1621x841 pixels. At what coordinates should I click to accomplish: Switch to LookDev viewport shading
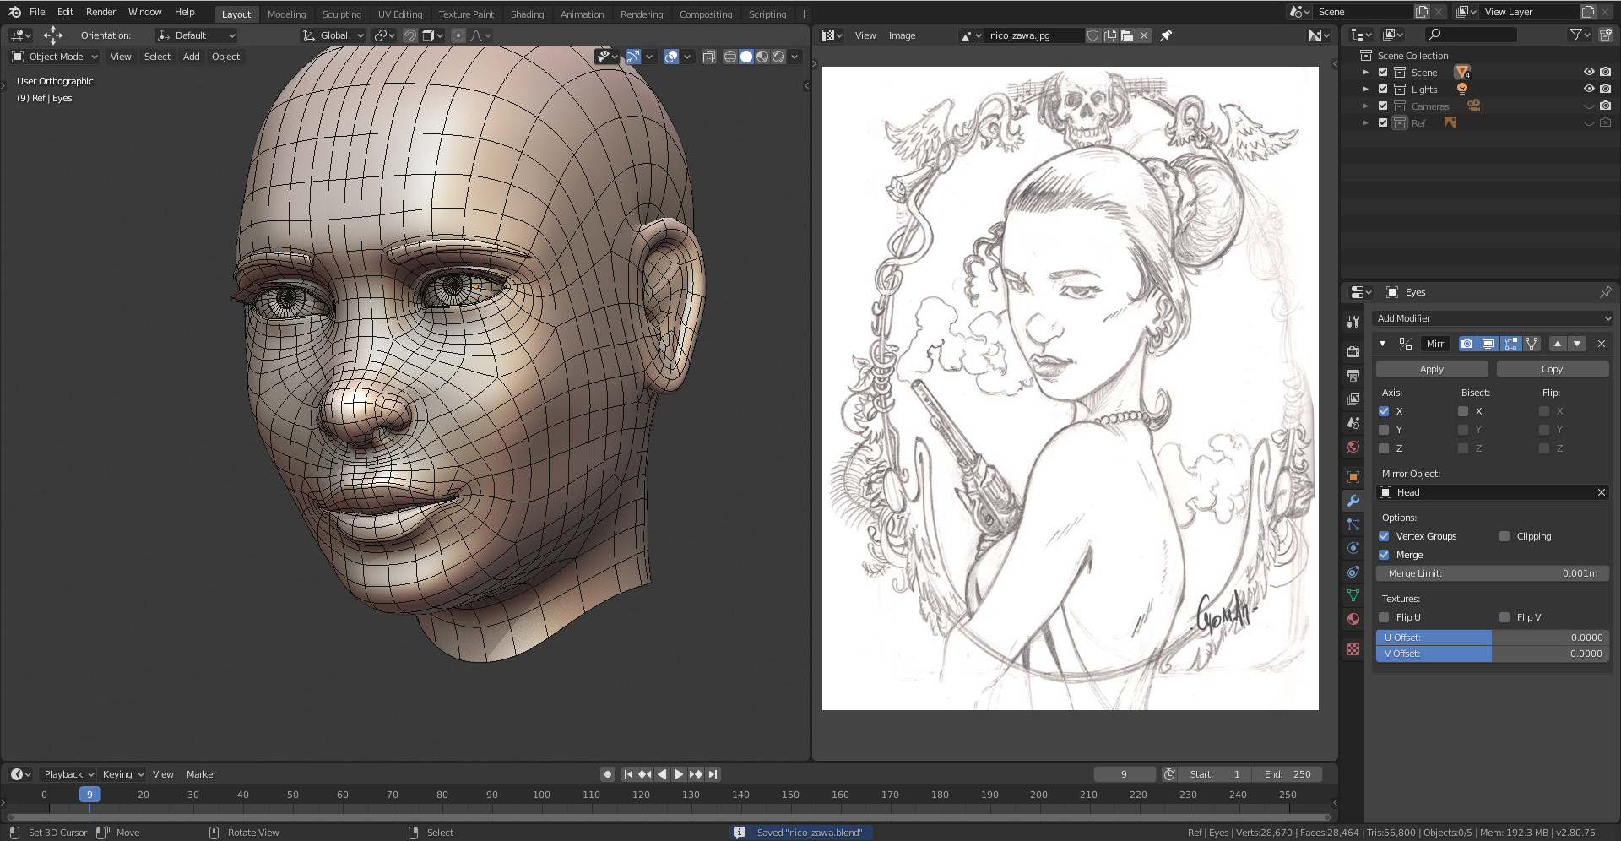762,57
